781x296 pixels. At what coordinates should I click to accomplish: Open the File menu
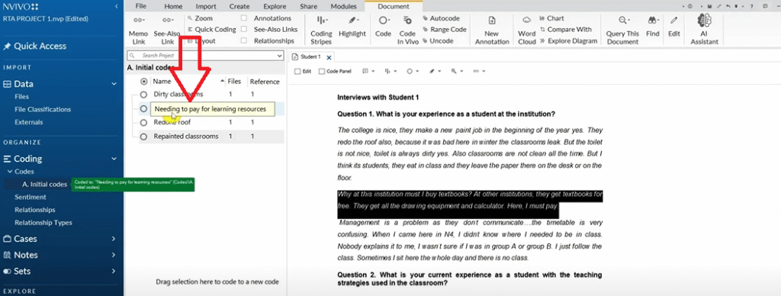pos(141,6)
